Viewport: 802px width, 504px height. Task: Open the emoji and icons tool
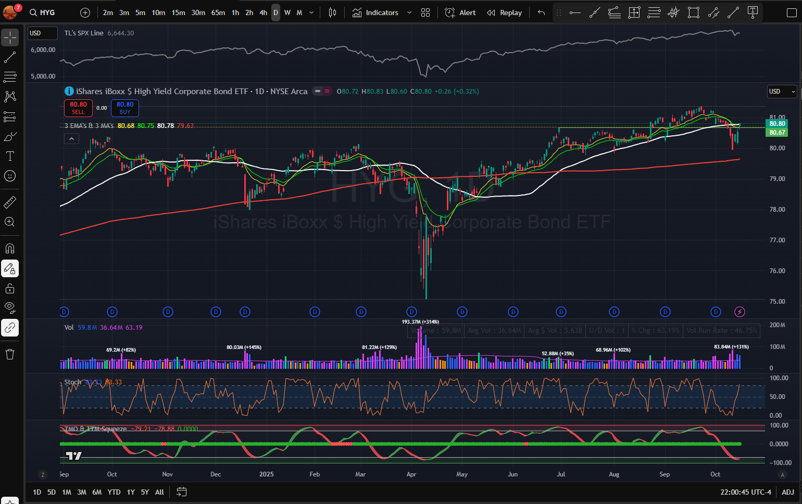(10, 176)
